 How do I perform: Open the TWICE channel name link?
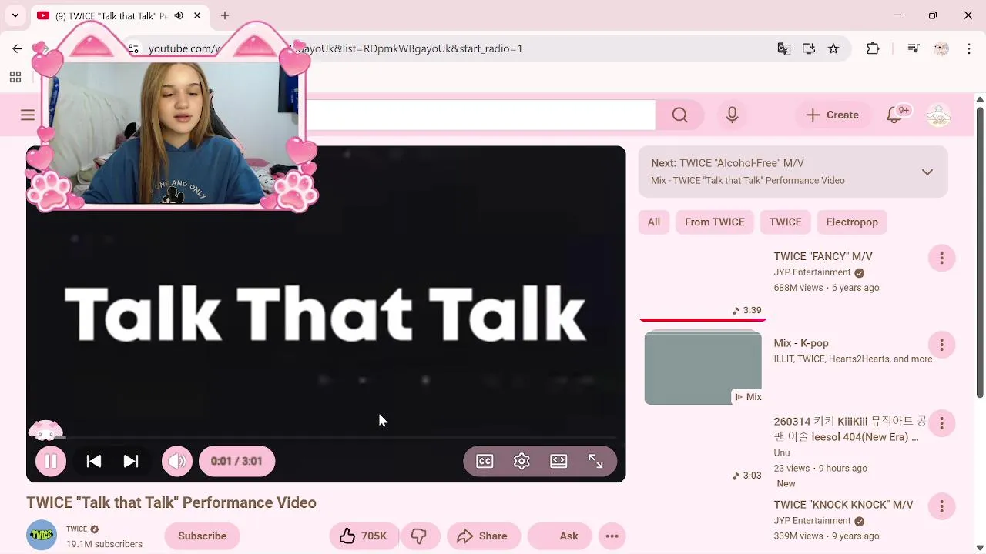point(76,529)
